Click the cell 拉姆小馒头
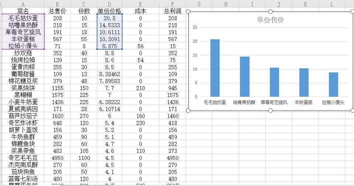Image resolution: width=354 pixels, height=186 pixels. [23, 46]
